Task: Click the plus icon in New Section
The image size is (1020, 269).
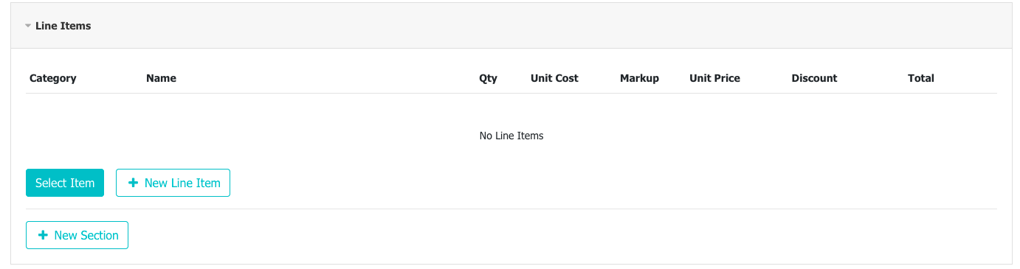Action: [x=44, y=235]
